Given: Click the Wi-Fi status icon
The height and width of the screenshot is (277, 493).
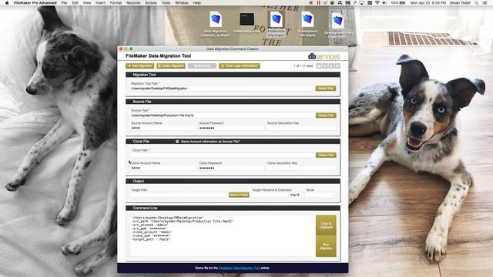Looking at the screenshot, I should [x=377, y=3].
